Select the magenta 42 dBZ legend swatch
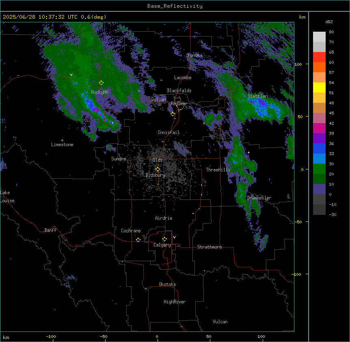Viewport: 350px width, 342px height. pos(319,128)
